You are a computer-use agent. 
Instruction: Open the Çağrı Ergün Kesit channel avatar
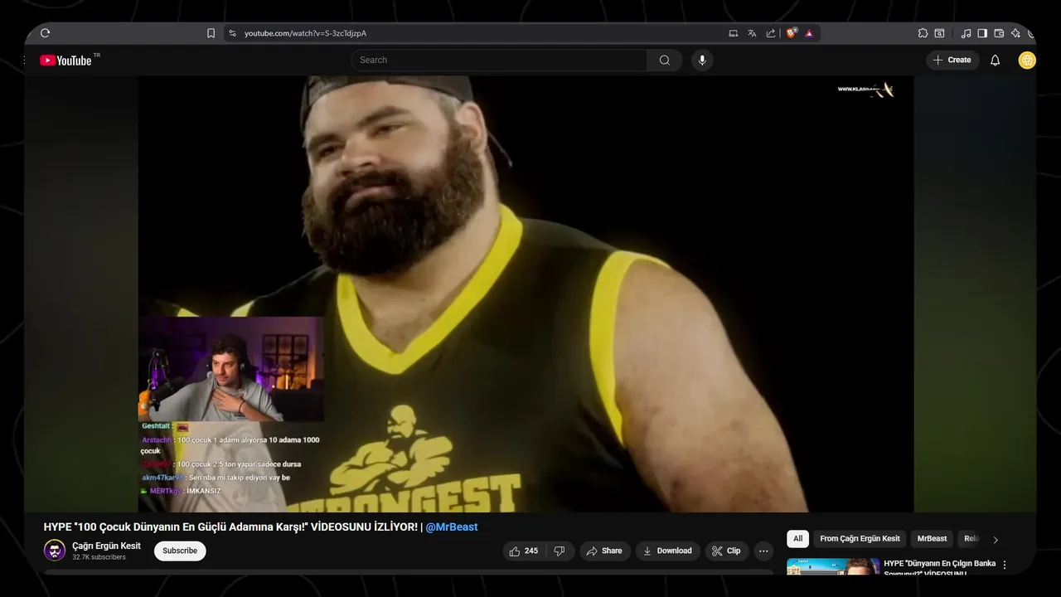(55, 551)
